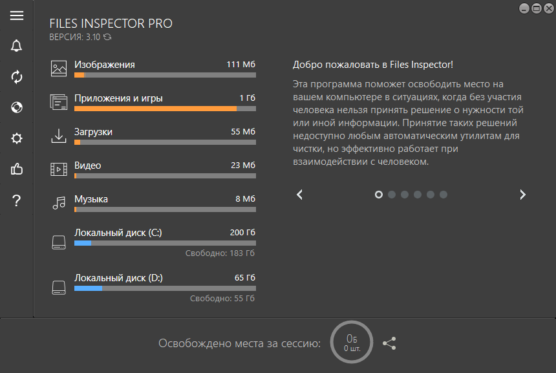Click the freed space session counter circle
This screenshot has height=373, width=556.
(351, 343)
